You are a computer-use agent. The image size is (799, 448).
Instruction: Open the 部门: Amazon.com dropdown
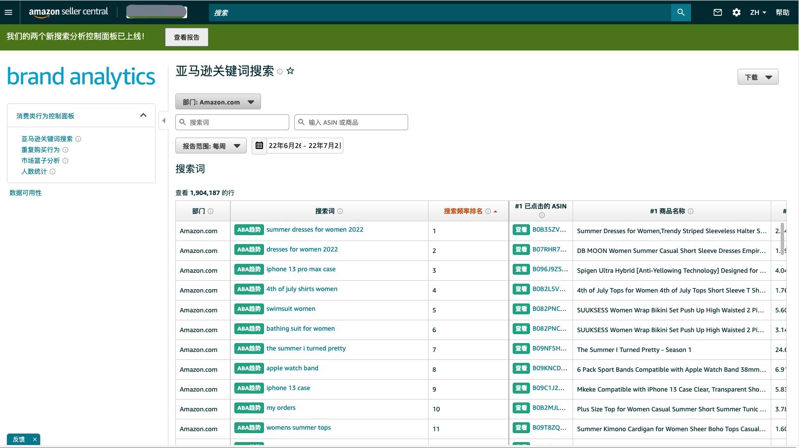(x=218, y=101)
